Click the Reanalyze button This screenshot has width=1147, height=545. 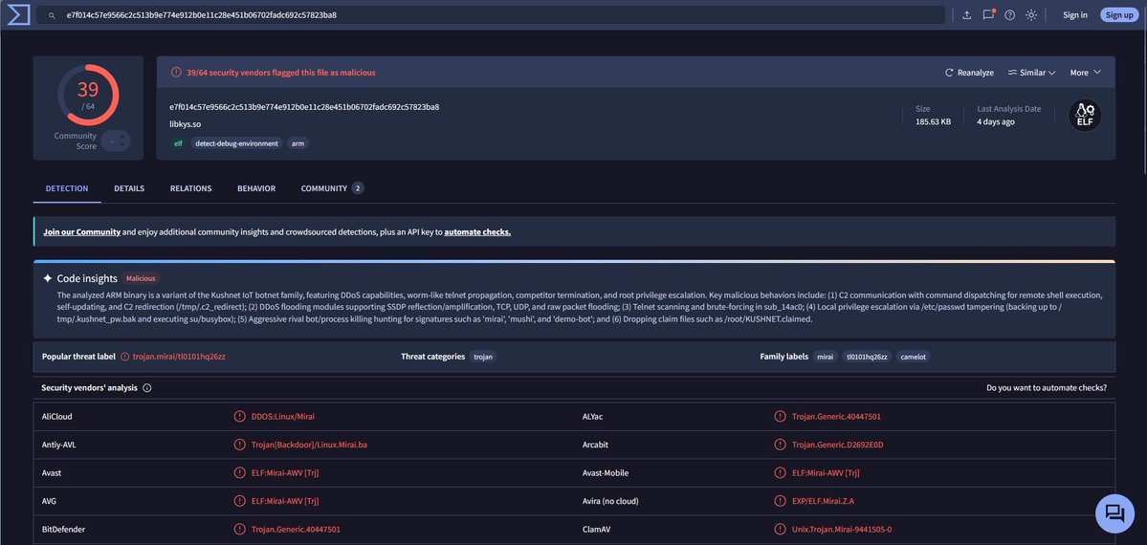coord(969,73)
